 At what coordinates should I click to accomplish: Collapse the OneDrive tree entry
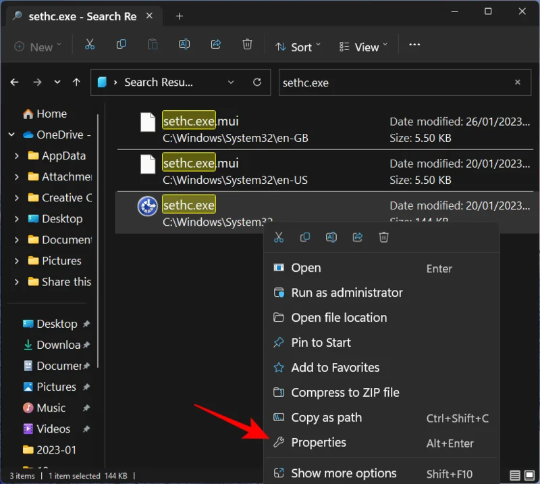coord(11,135)
